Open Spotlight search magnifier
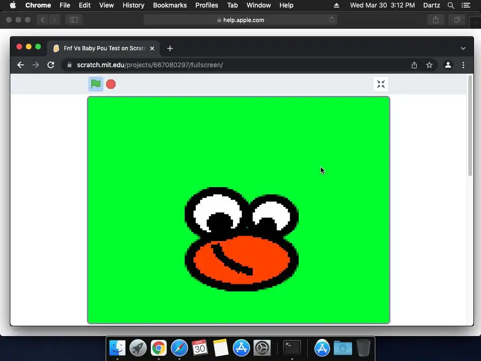The image size is (481, 361). [450, 5]
